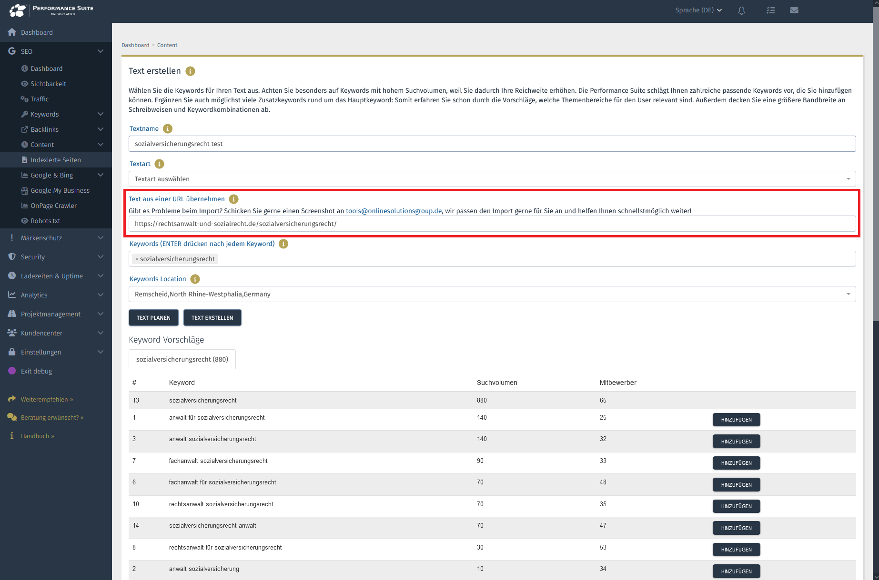Image resolution: width=879 pixels, height=580 pixels.
Task: Open the Weiterempfehlen » link
Action: point(47,400)
